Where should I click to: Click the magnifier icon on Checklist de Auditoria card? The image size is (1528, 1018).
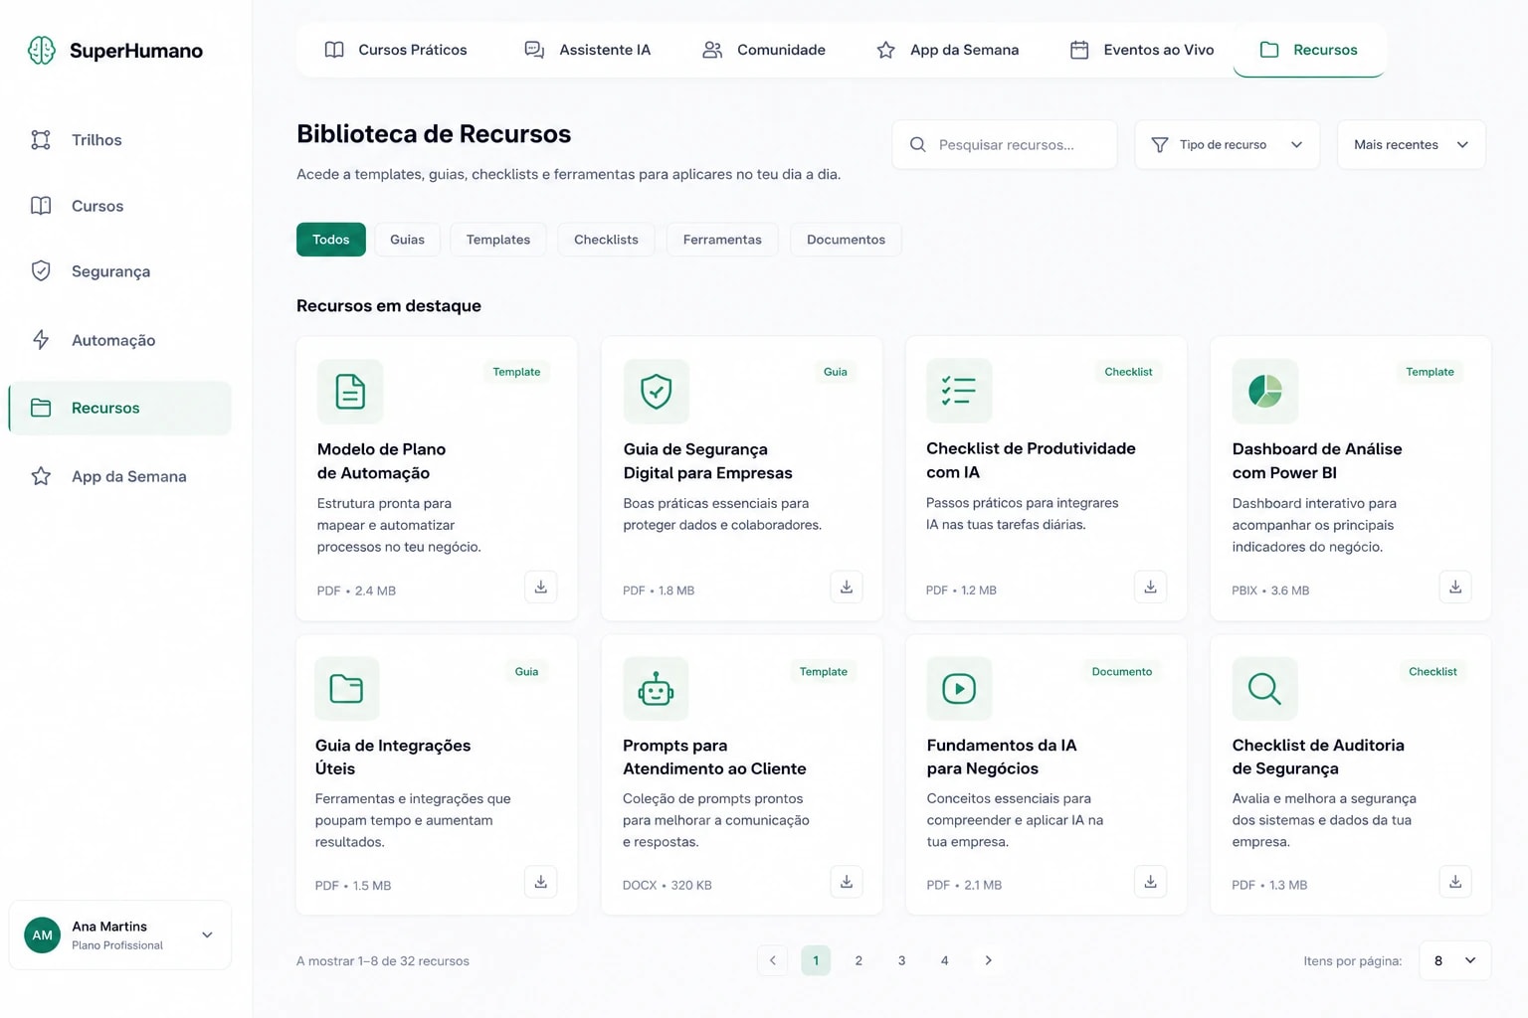[1264, 688]
